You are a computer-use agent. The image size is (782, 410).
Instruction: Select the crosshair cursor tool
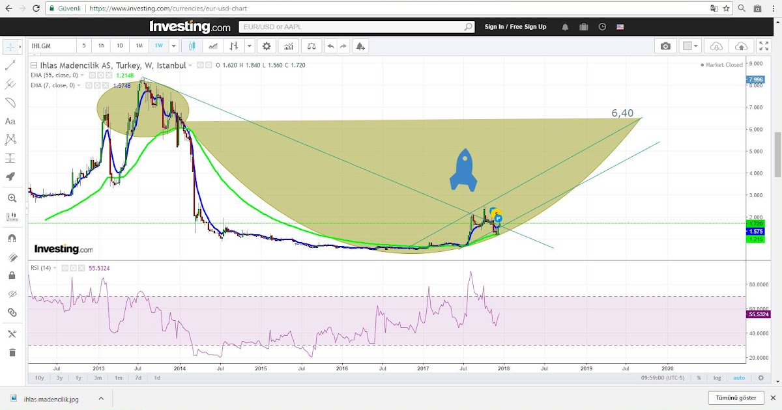(10, 47)
